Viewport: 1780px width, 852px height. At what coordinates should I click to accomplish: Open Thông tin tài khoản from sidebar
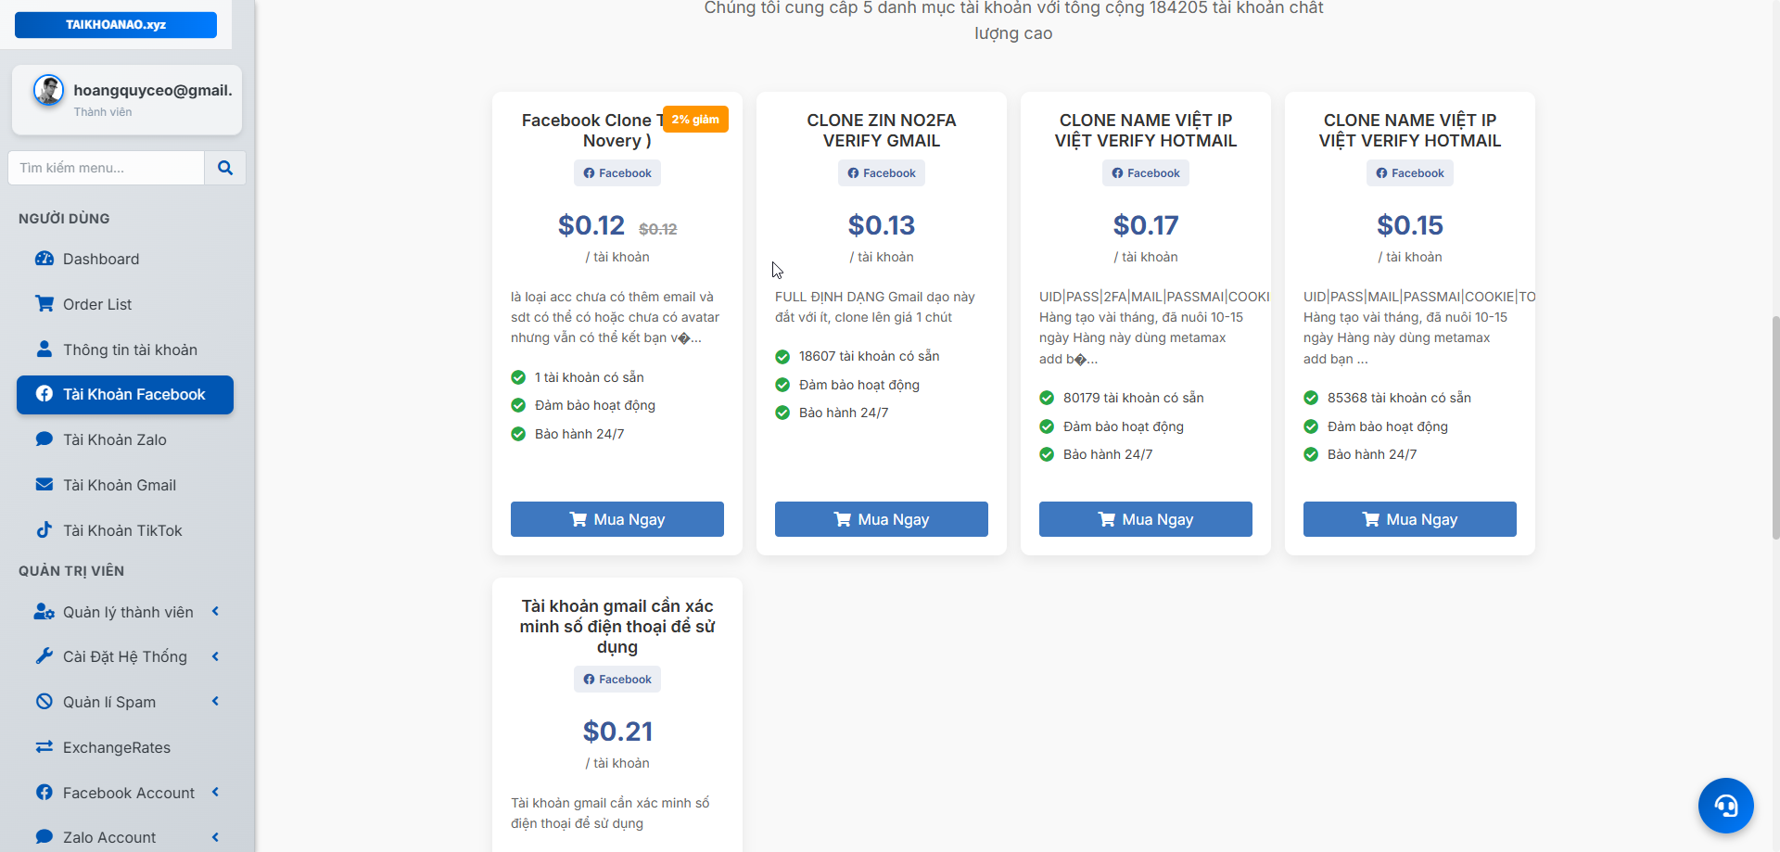130,350
